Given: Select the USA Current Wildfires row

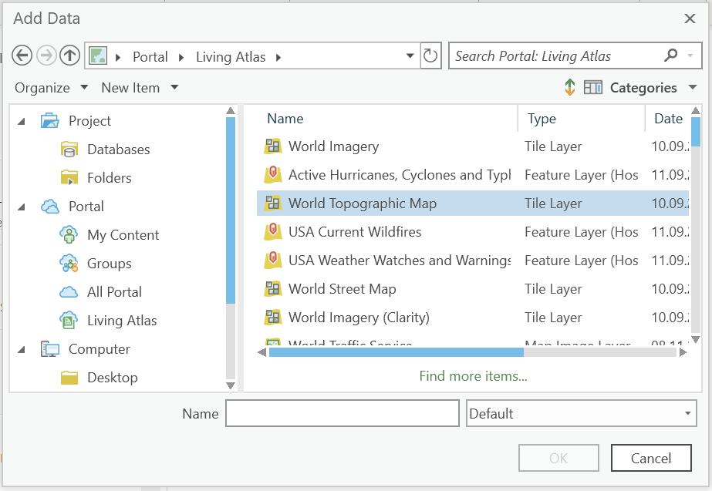Looking at the screenshot, I should [x=473, y=232].
